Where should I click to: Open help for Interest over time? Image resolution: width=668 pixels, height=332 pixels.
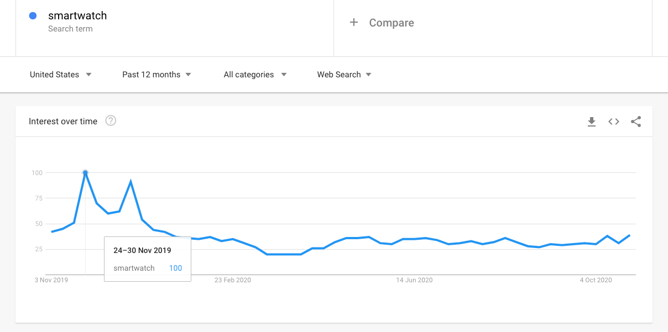111,121
